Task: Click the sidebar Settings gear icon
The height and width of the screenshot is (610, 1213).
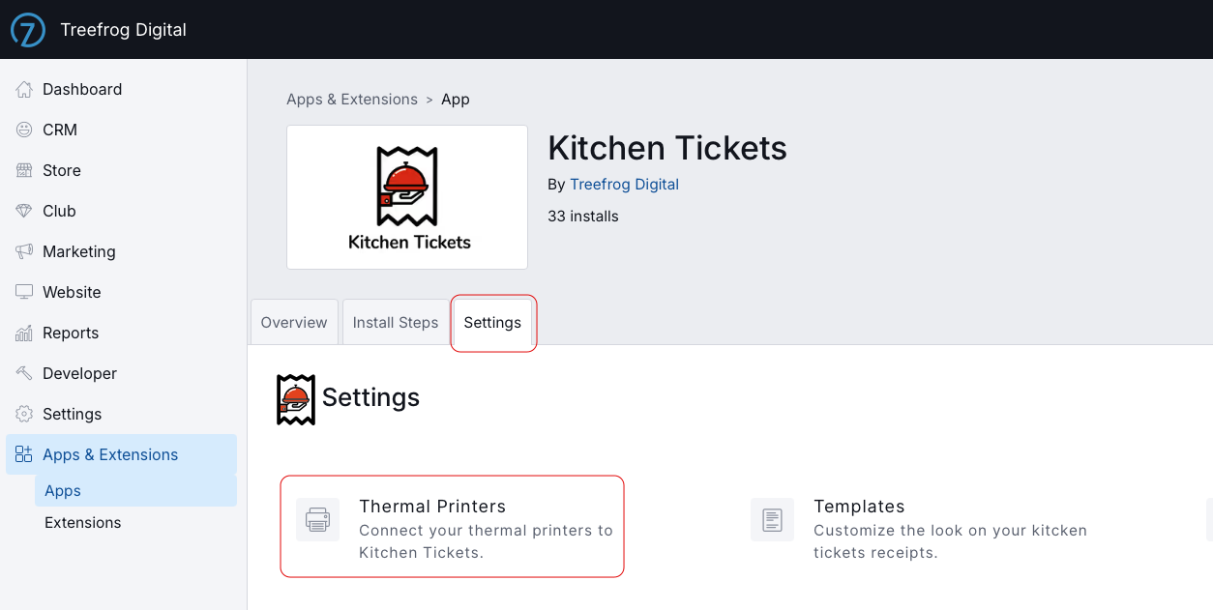Action: pos(24,414)
